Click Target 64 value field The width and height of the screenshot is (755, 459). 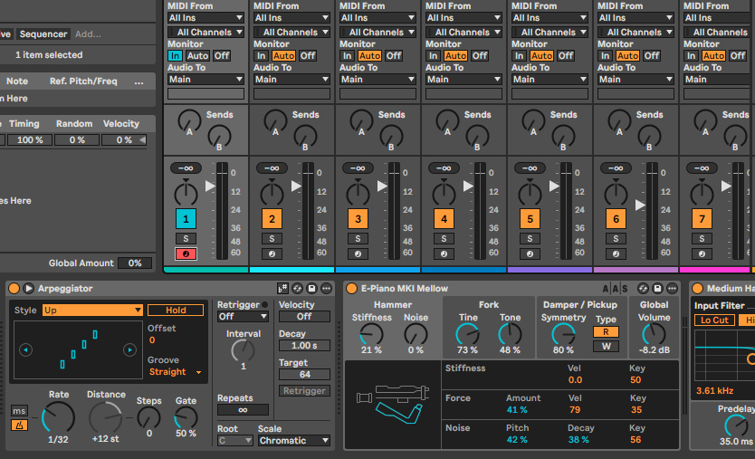pos(304,374)
